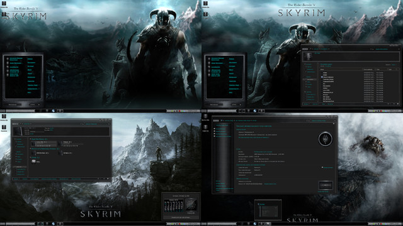Click the Genuine Windows badge in System window
Image resolution: width=403 pixels, height=226 pixels.
(326, 185)
